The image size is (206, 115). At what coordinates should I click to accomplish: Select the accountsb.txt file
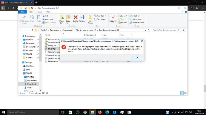52,39
